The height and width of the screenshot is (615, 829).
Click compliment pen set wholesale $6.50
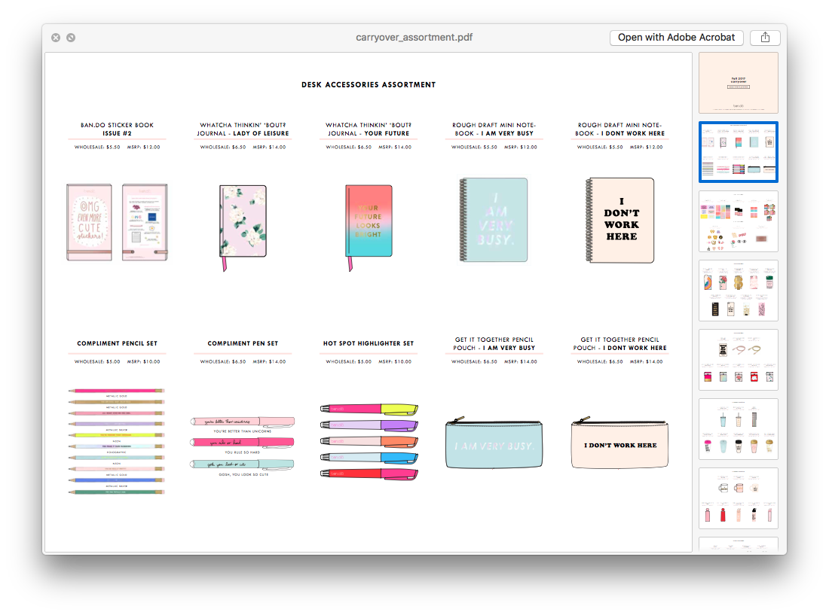[x=222, y=361]
